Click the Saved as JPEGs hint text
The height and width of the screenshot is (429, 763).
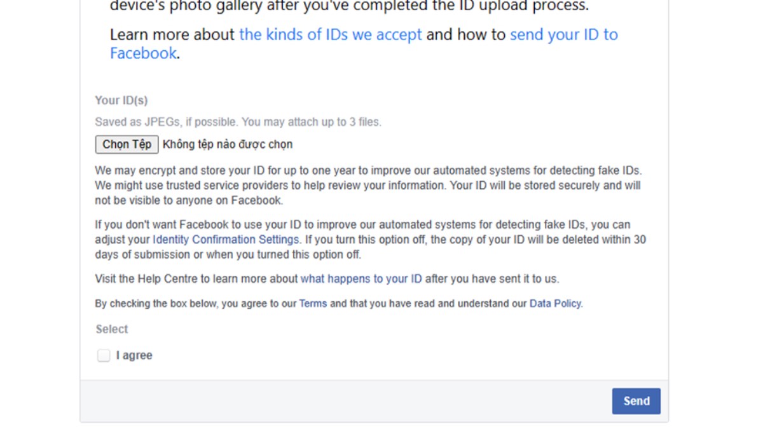pos(238,122)
